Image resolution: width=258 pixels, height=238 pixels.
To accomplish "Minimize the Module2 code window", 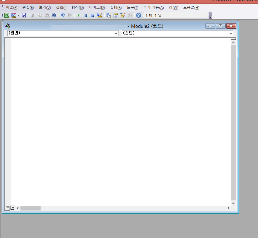I will click(x=210, y=26).
